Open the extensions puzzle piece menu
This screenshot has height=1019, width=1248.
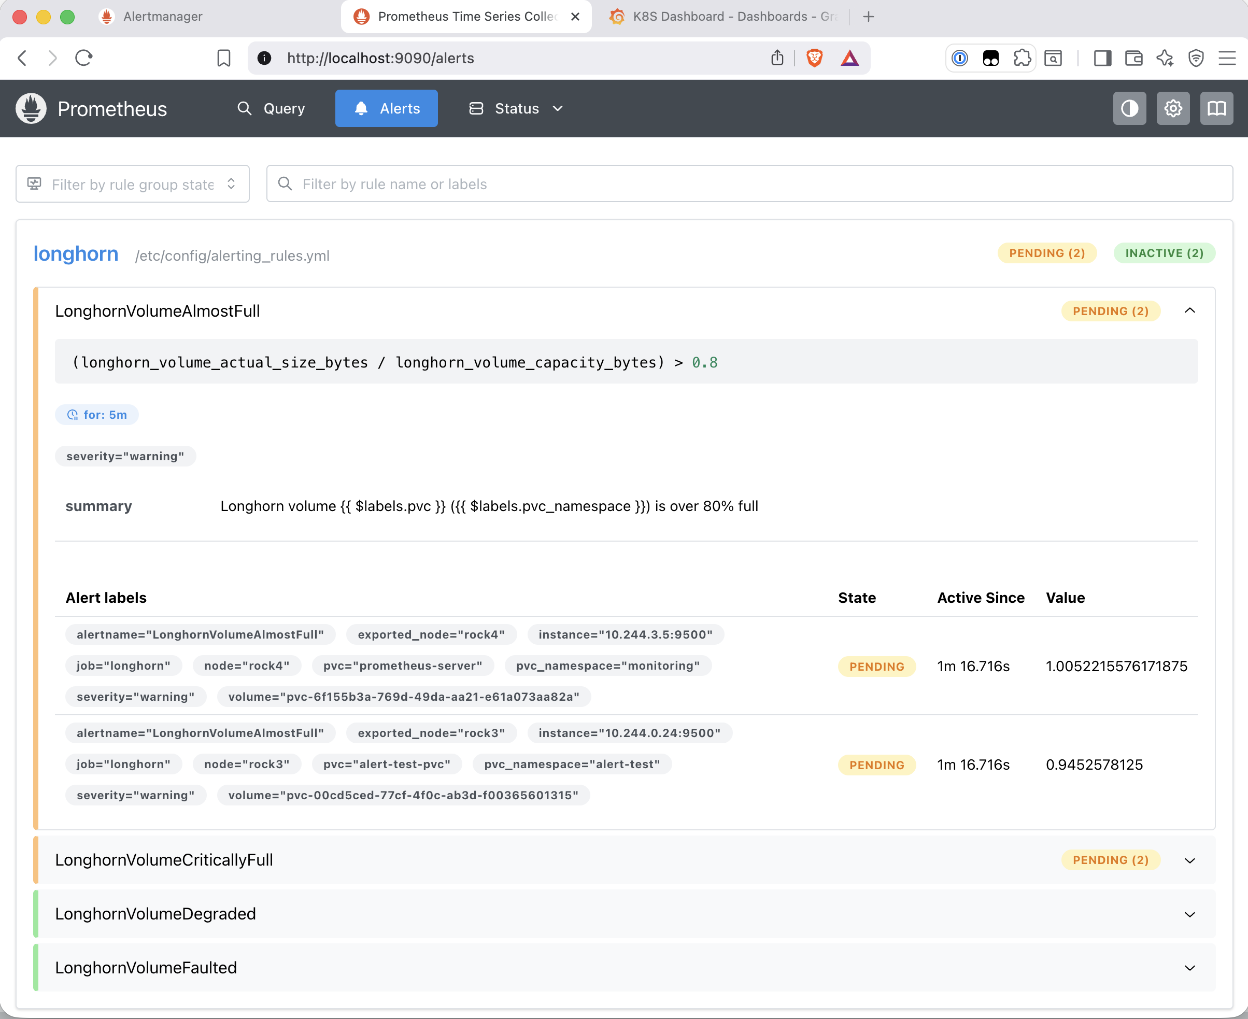pyautogui.click(x=1022, y=58)
